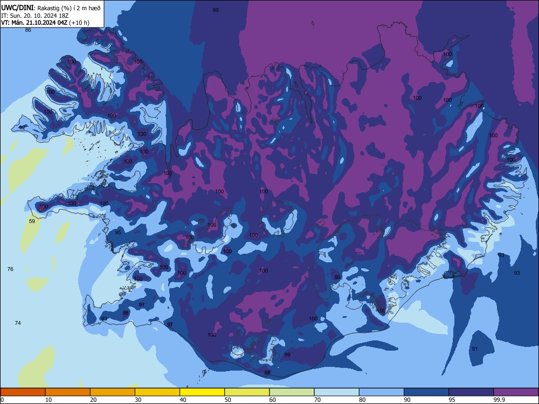
Task: Click the 'Rakastig (%) í 2 m hæð' label
Action: (x=69, y=8)
